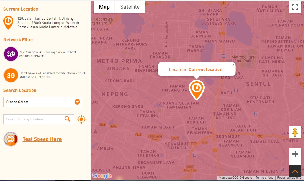Click the orange current-location pin in sidebar
Viewport: 304px width, 181px height.
pyautogui.click(x=8, y=23)
